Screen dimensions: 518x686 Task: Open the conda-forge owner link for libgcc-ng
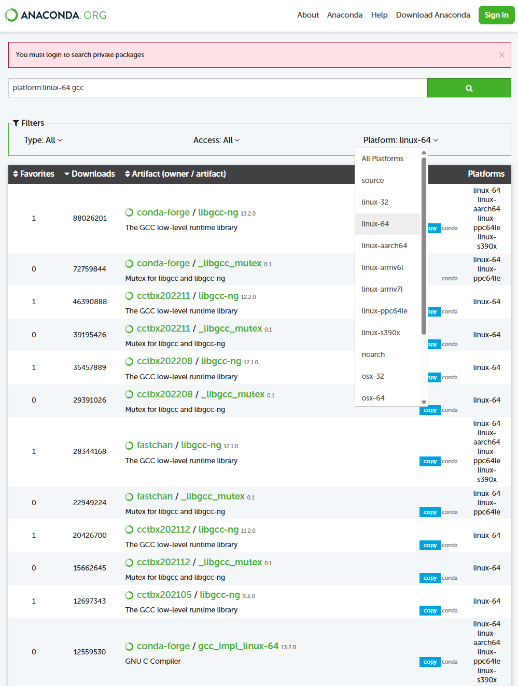[163, 212]
